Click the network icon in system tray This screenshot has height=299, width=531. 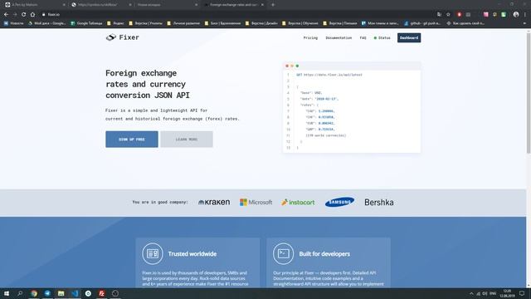point(479,293)
